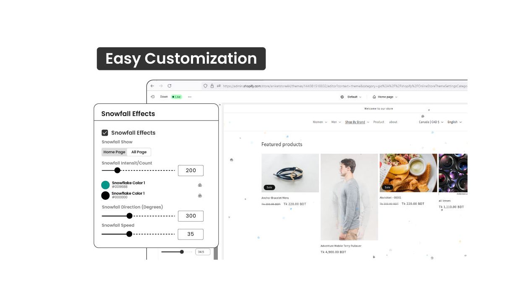Click the Snowfall Intensit/Count slider handle
The image size is (520, 289).
tap(118, 170)
